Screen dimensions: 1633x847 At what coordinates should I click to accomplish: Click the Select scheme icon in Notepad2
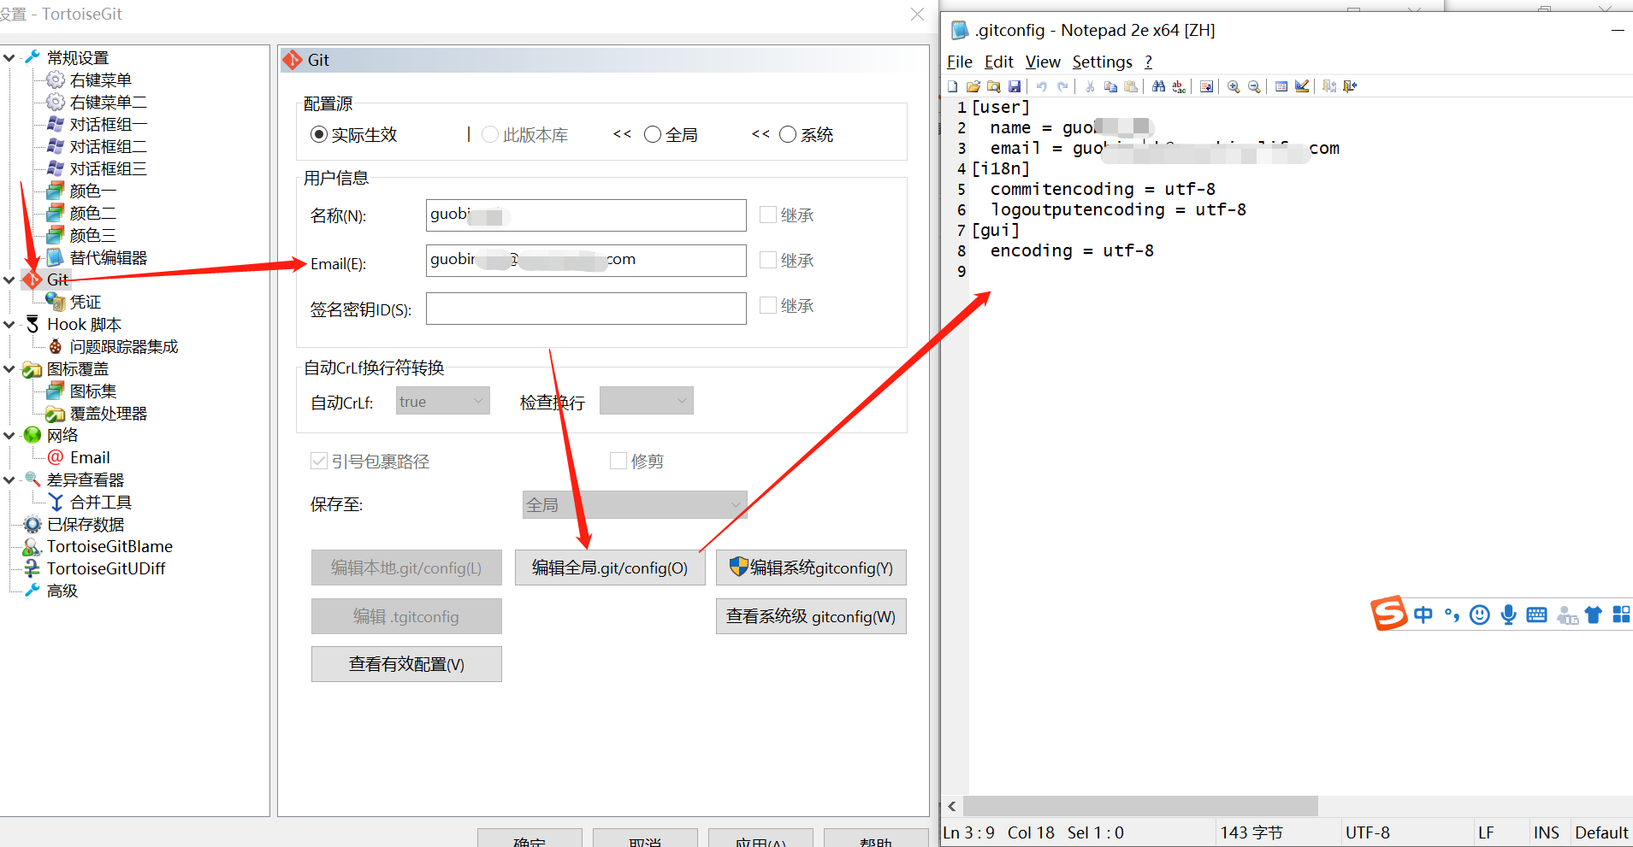[x=1281, y=86]
